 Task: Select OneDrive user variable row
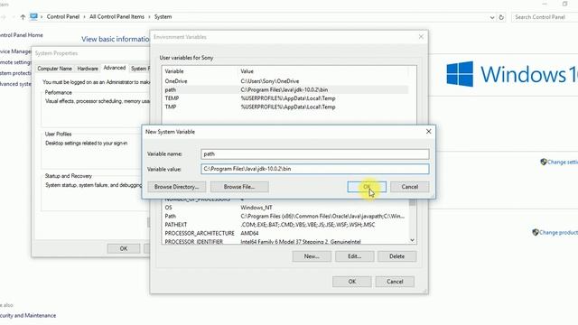(x=285, y=81)
